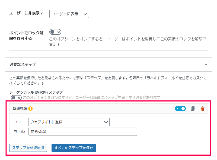Collapse the 必要なステップ panel arrow
Screen dimensions: 217x160
(x=206, y=64)
